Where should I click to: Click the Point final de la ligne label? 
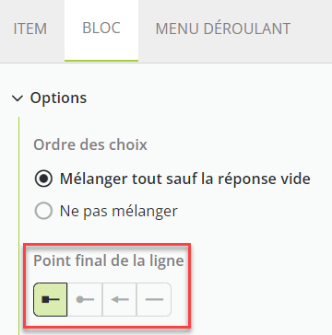[x=109, y=260]
